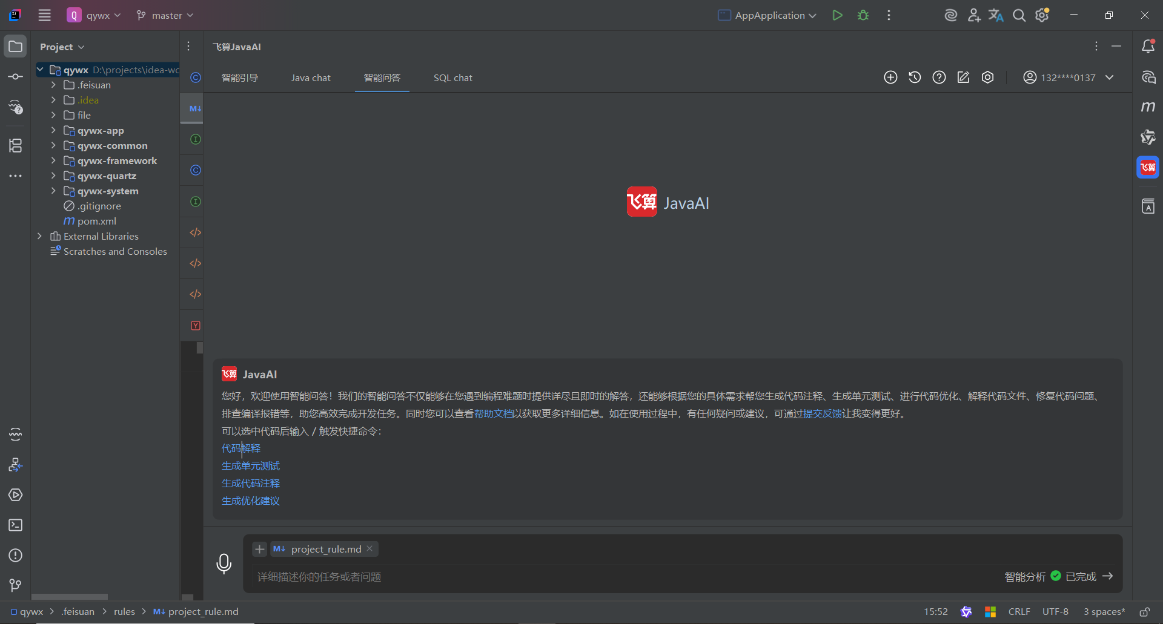
Task: Open JavaAI settings hexagon icon
Action: pyautogui.click(x=987, y=77)
